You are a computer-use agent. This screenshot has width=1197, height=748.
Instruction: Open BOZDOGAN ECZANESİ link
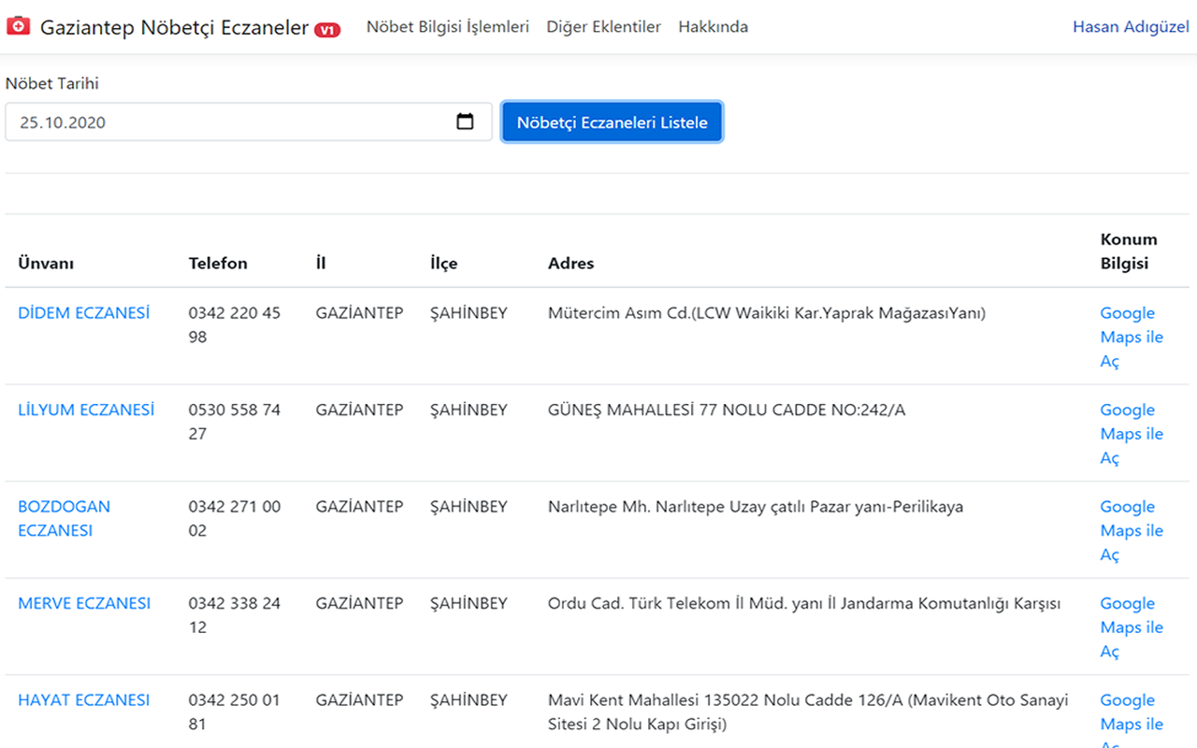coord(65,518)
